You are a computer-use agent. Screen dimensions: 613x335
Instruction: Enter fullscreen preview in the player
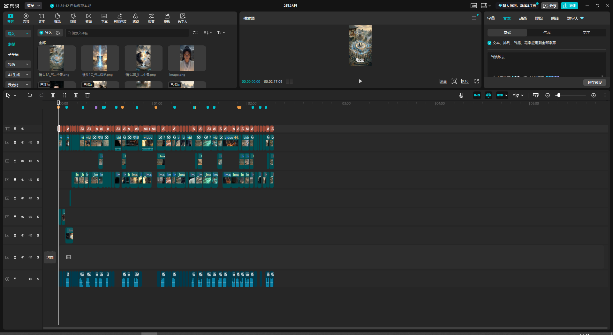pos(477,81)
